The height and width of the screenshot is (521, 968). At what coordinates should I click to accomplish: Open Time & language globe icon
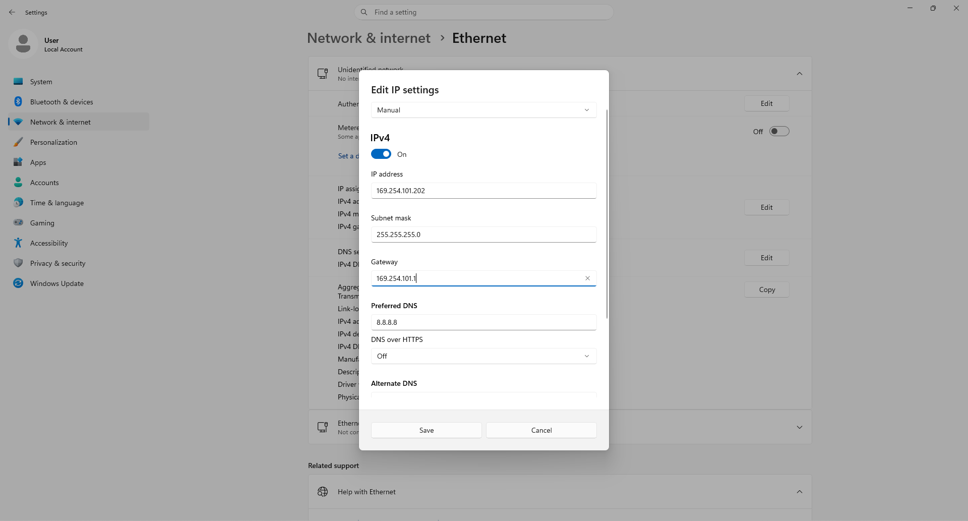(x=18, y=202)
